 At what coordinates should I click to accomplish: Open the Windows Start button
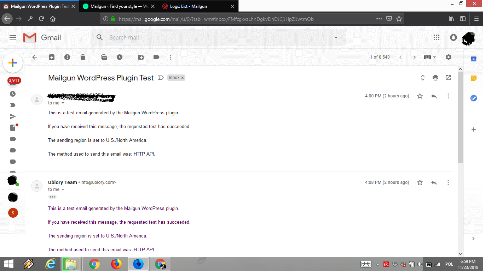tap(8, 264)
